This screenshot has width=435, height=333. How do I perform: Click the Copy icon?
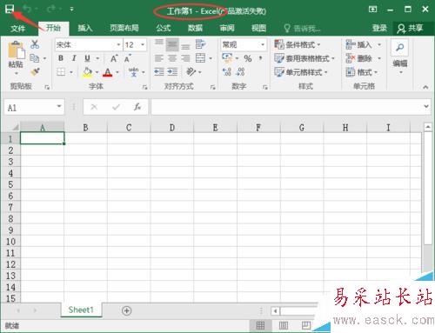coord(34,58)
